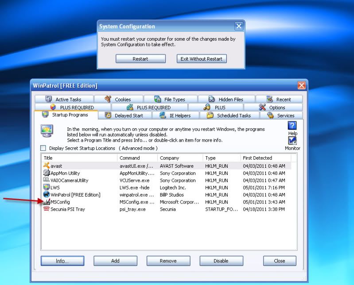The height and width of the screenshot is (285, 354).
Task: Click the Microsoft Corpor... company cell
Action: point(179,202)
